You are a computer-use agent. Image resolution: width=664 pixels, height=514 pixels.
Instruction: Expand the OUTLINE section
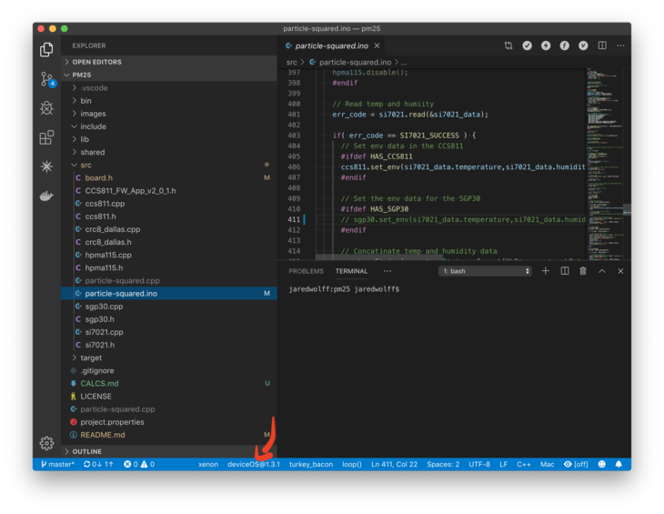pos(86,451)
